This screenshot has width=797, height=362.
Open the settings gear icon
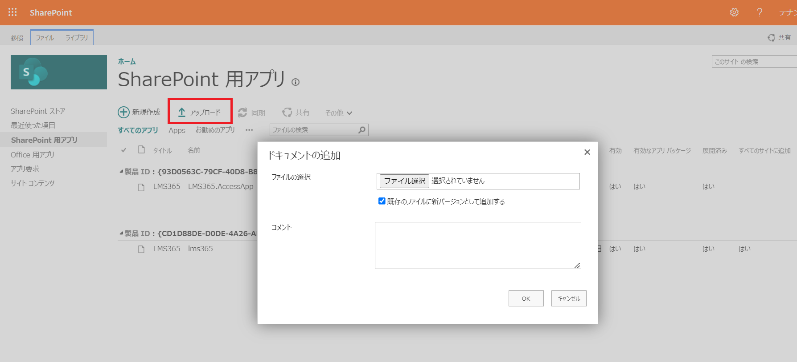(734, 12)
